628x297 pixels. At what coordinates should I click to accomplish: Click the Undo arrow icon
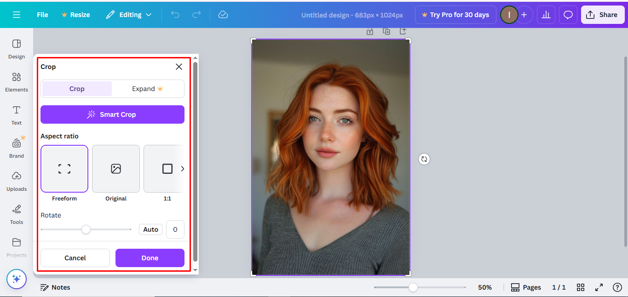click(175, 14)
